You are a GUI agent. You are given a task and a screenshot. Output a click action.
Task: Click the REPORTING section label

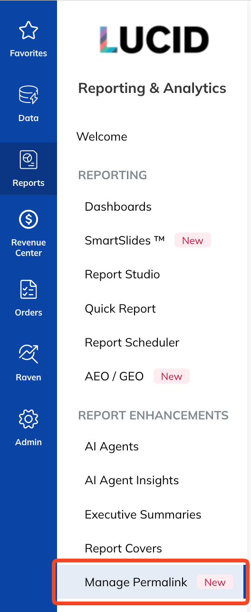pos(113,175)
